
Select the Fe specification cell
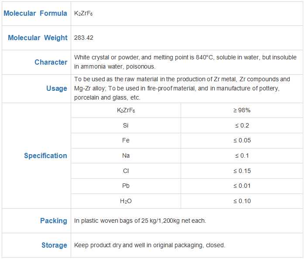[126, 140]
